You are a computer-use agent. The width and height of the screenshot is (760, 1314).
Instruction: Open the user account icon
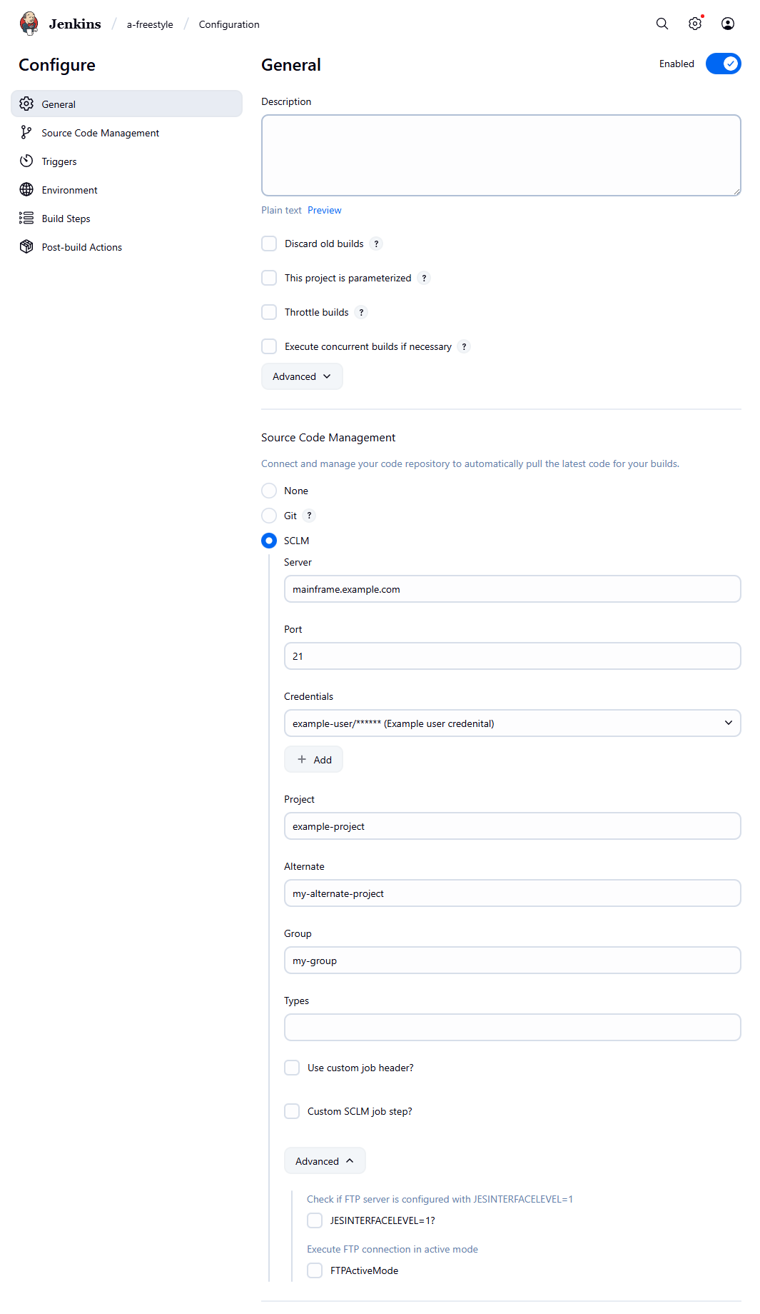click(728, 24)
